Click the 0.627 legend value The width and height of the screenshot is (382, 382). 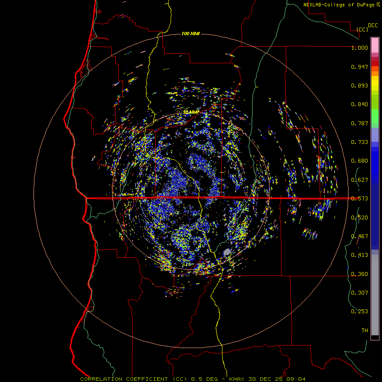click(x=360, y=180)
